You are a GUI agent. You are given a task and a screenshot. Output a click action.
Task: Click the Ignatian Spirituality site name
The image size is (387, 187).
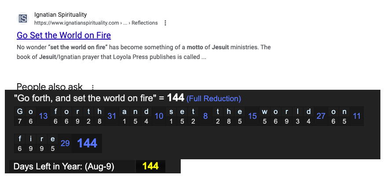(61, 15)
